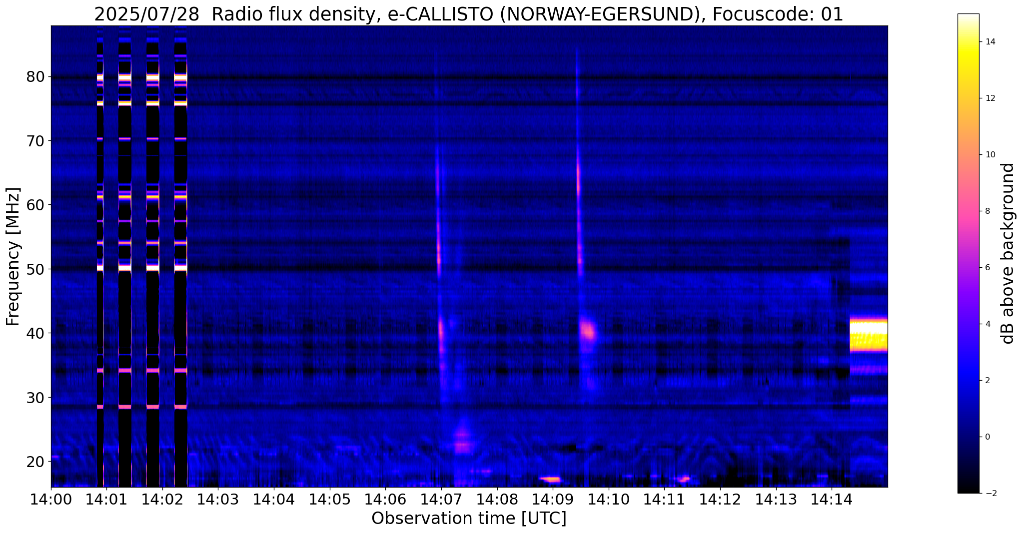Click the colorbar tick label 4
The width and height of the screenshot is (1023, 533).
987,324
